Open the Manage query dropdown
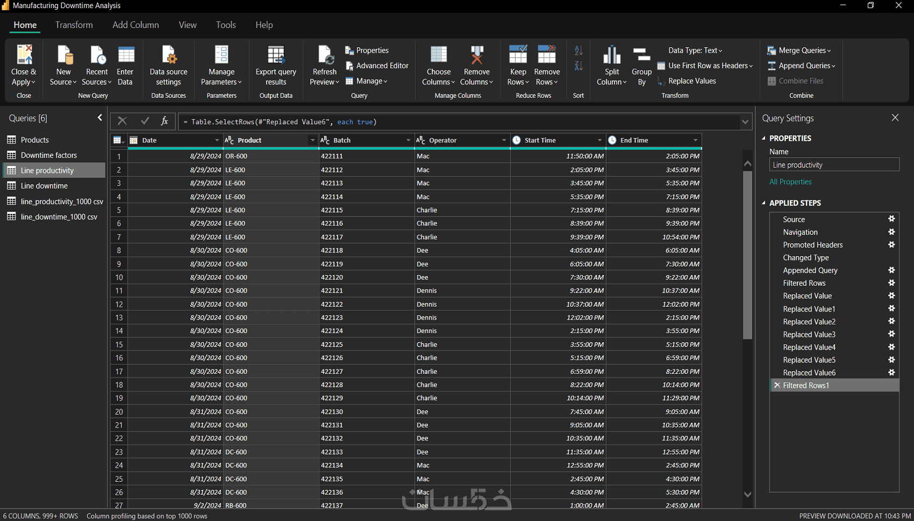Viewport: 914px width, 521px height. pos(366,81)
